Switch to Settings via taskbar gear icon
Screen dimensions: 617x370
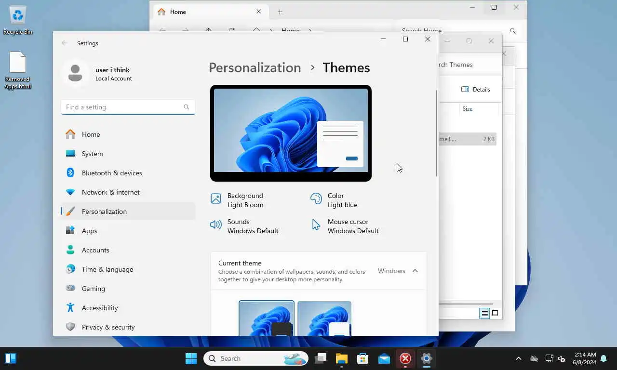427,358
